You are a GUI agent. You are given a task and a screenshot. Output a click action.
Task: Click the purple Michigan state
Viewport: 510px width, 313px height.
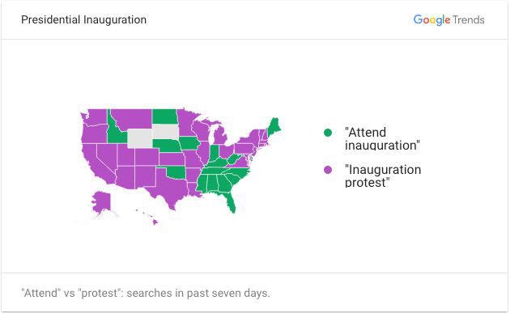(x=220, y=135)
